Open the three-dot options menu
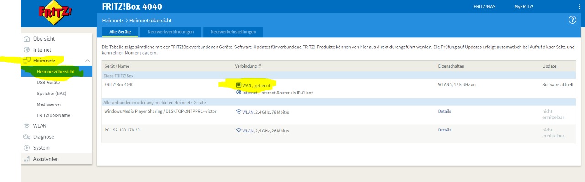 [x=580, y=7]
